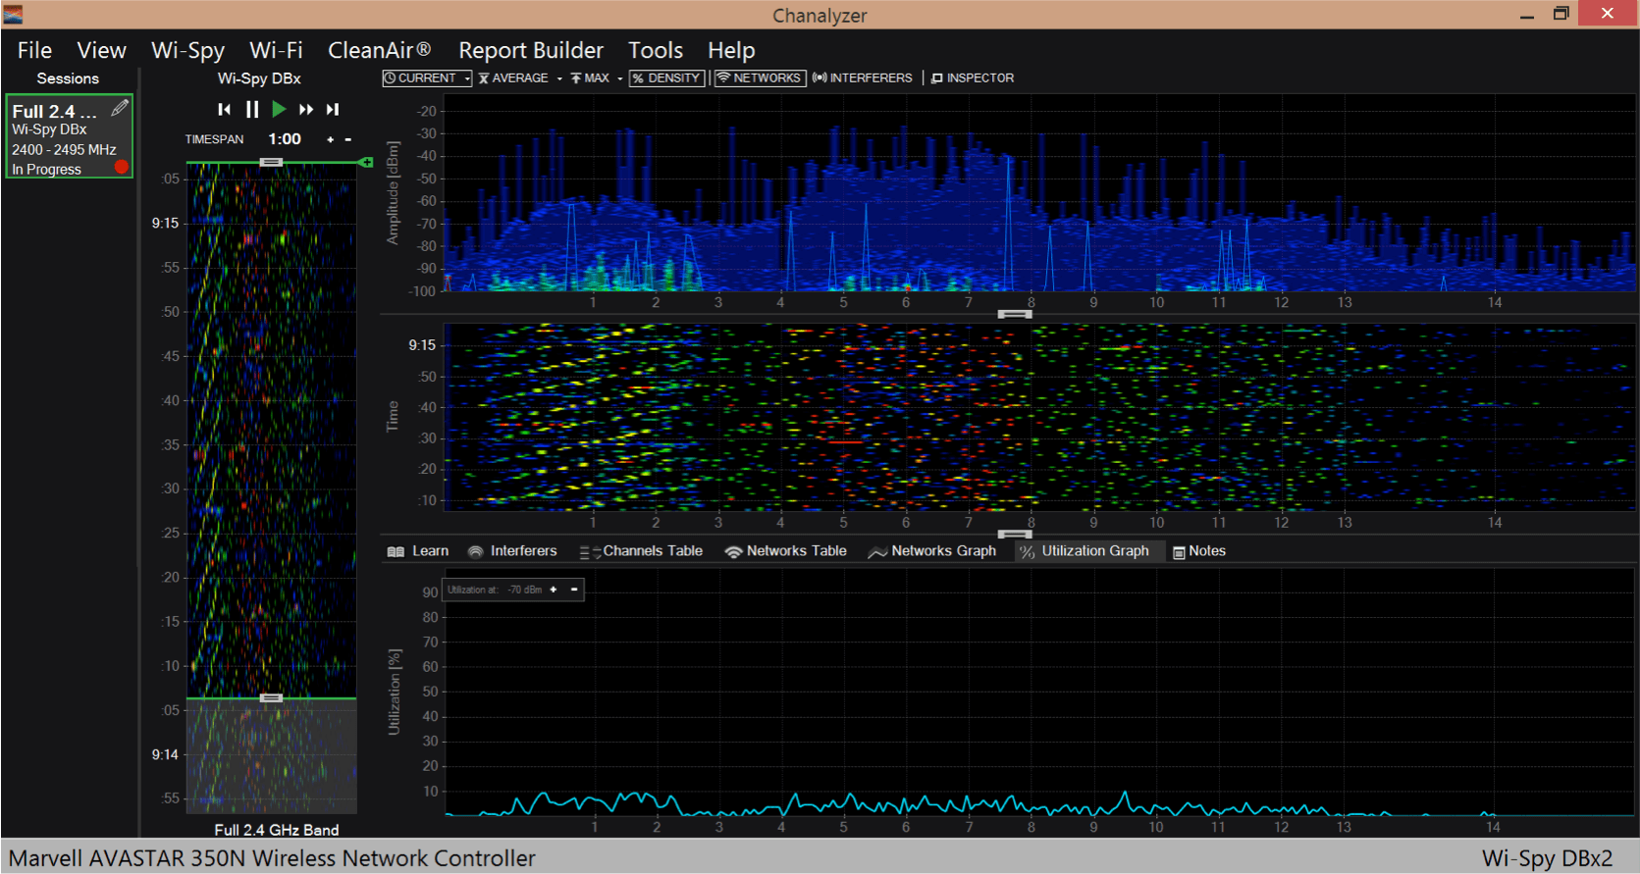Expand the AVERAGE trace dropdown arrow
Viewport: 1640px width, 874px height.
pyautogui.click(x=559, y=78)
